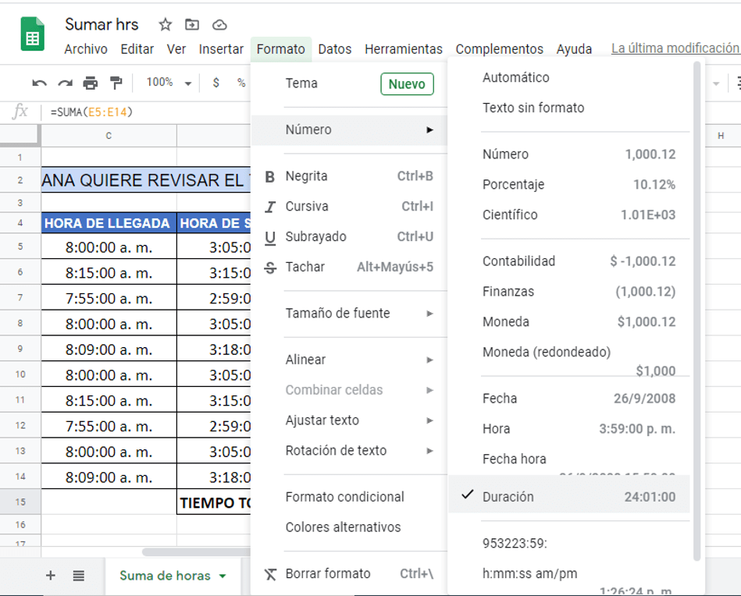Click the horizontal sheet scrollbar

click(196, 552)
